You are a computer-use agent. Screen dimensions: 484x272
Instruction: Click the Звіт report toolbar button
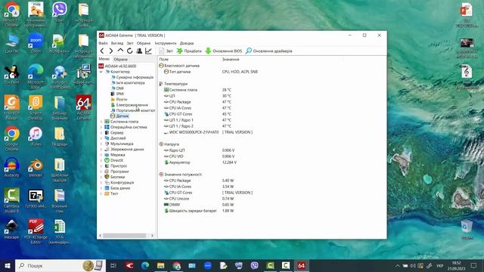pyautogui.click(x=166, y=51)
